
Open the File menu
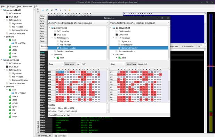[3, 7]
